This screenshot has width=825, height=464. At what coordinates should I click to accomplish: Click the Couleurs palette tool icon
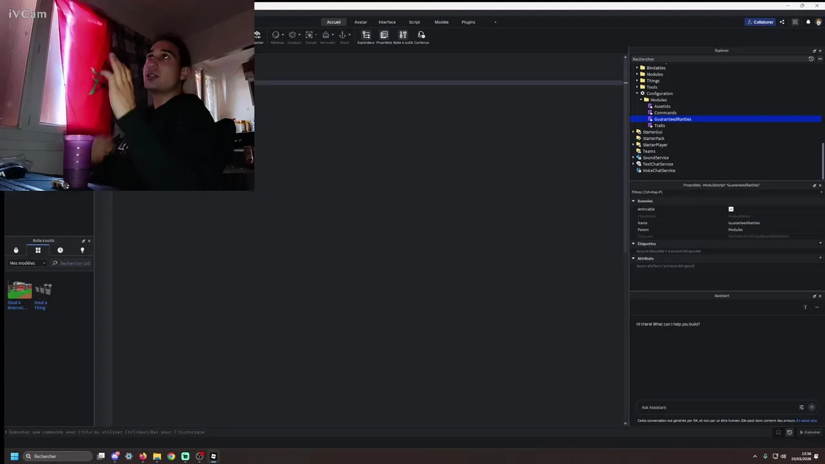click(293, 35)
